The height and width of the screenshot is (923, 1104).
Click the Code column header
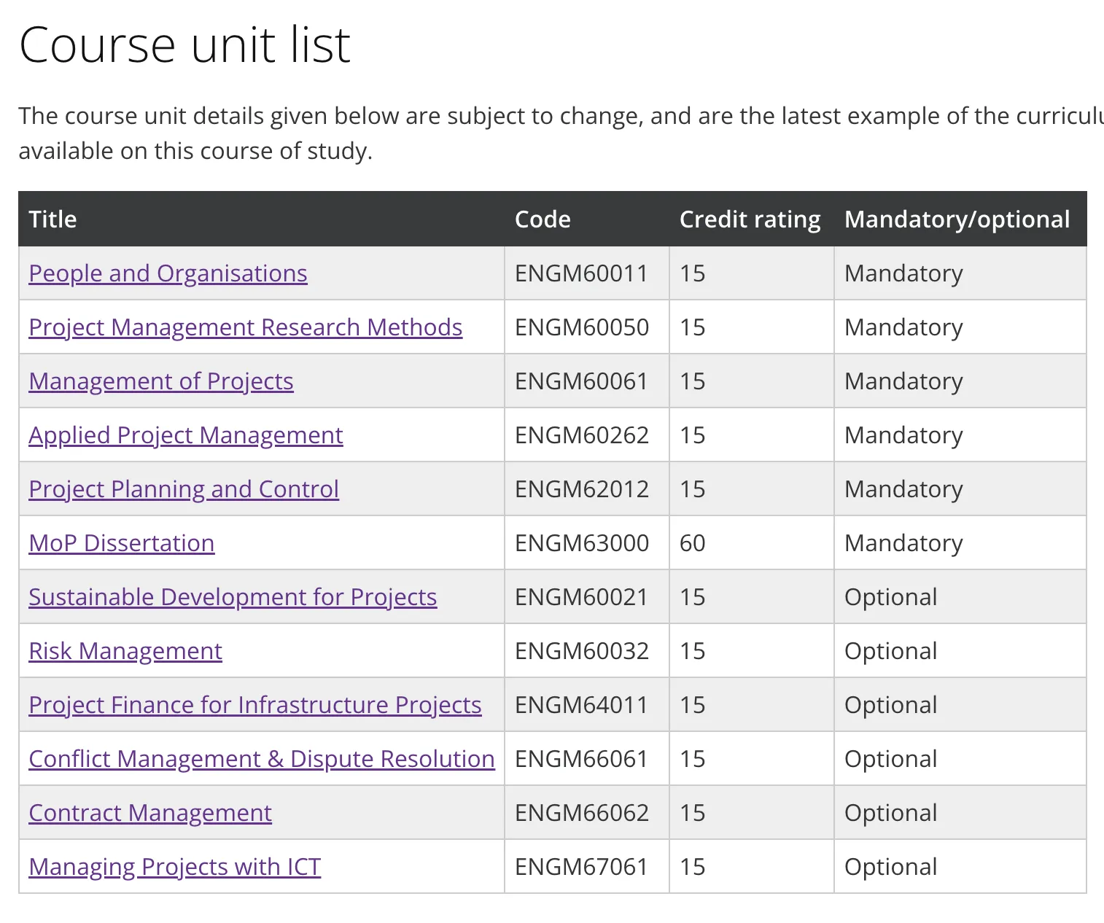tap(543, 219)
